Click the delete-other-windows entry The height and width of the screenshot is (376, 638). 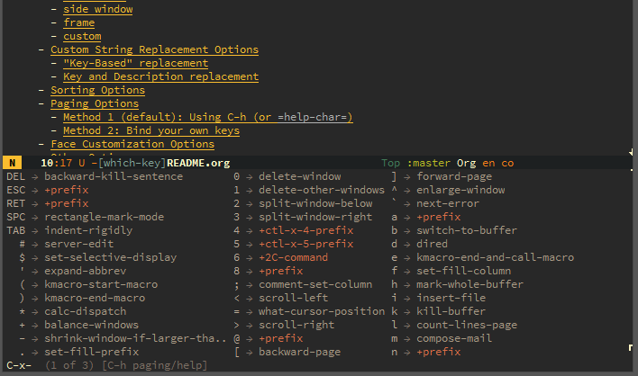pyautogui.click(x=322, y=190)
